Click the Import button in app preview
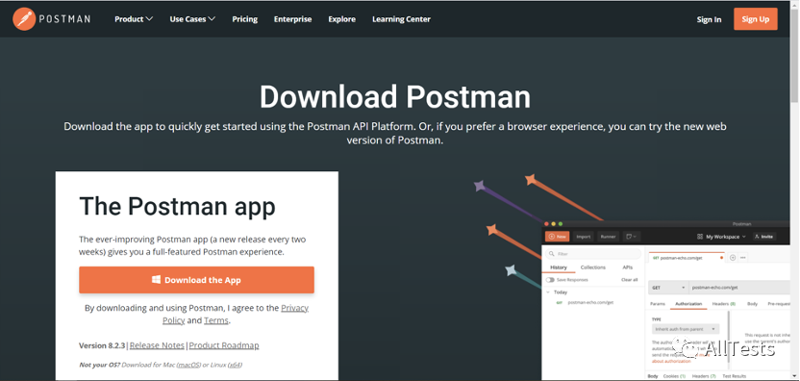Viewport: 800px width, 381px height. (x=583, y=237)
